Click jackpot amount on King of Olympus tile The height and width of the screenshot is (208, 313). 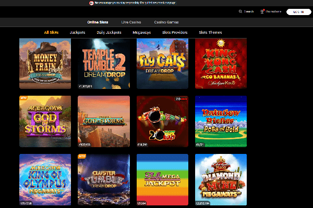(x=26, y=203)
